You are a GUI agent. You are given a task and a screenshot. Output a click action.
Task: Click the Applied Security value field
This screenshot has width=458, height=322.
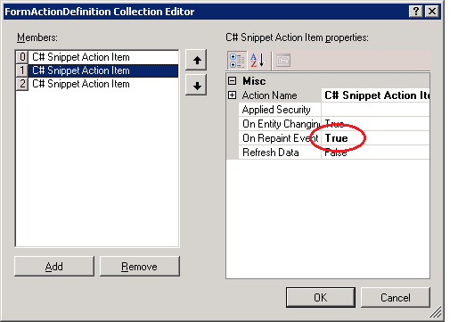(x=375, y=110)
